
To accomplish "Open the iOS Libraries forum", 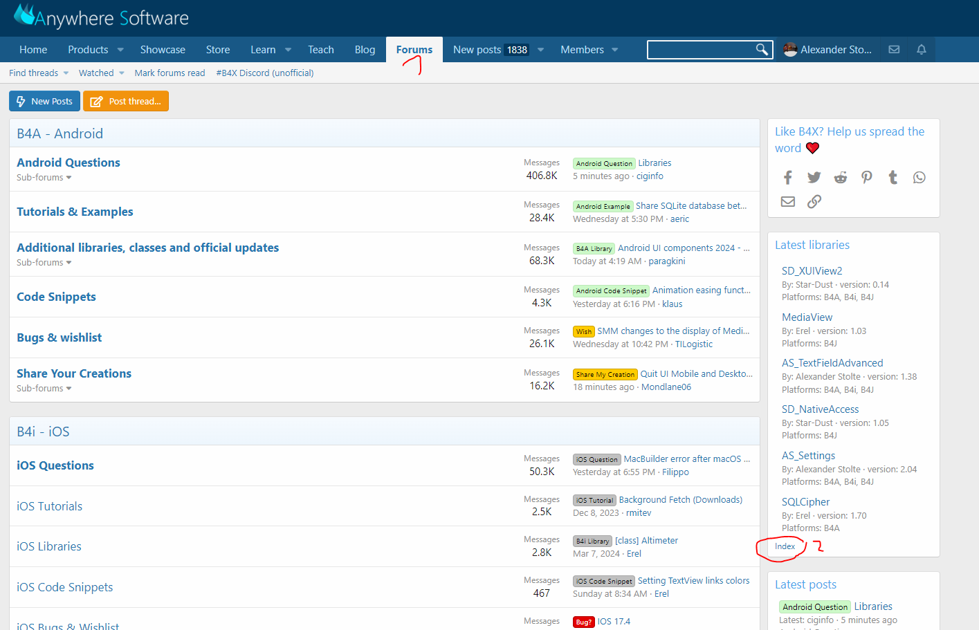I will tap(49, 546).
